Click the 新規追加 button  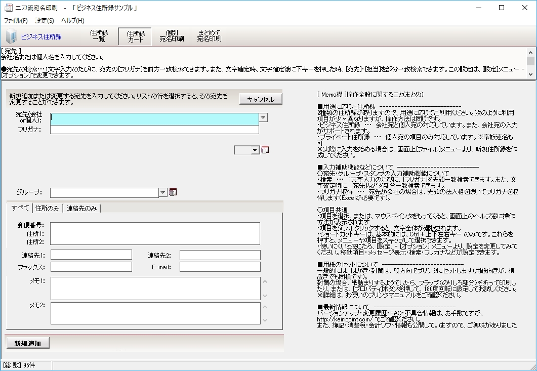point(27,343)
